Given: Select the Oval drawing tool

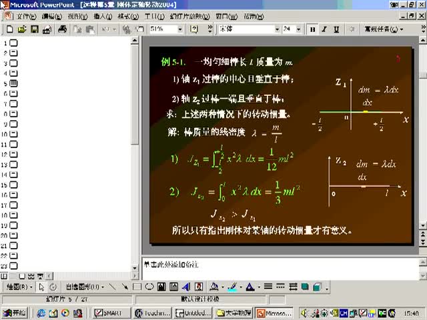Looking at the screenshot, I should [x=149, y=287].
